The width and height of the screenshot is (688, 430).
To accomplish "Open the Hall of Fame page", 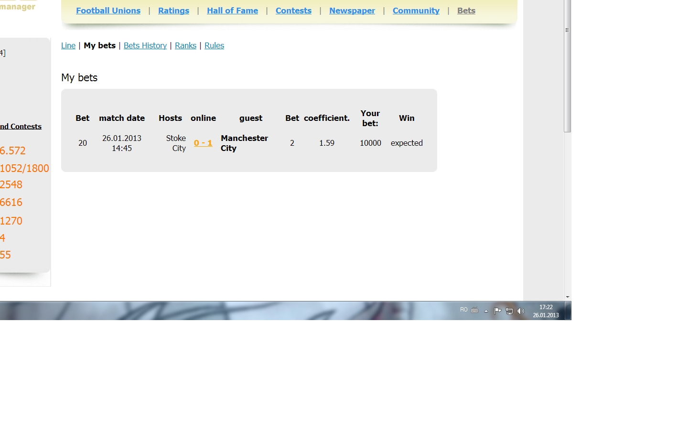I will tap(232, 11).
